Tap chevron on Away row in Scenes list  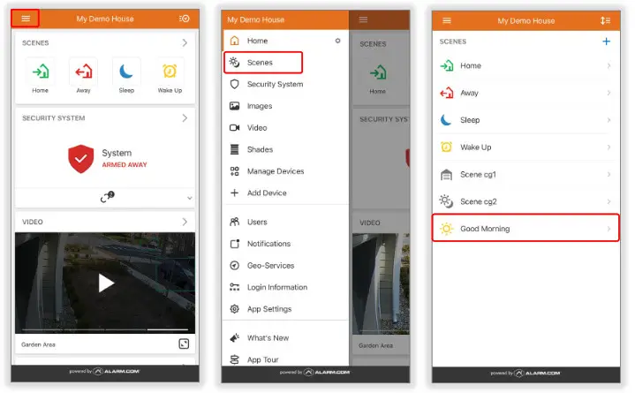tap(609, 93)
